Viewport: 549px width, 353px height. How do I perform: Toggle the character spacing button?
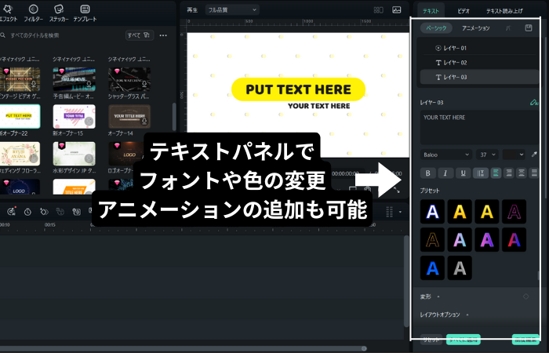481,173
